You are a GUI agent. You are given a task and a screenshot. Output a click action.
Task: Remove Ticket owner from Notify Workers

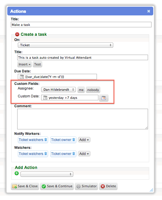(74, 140)
